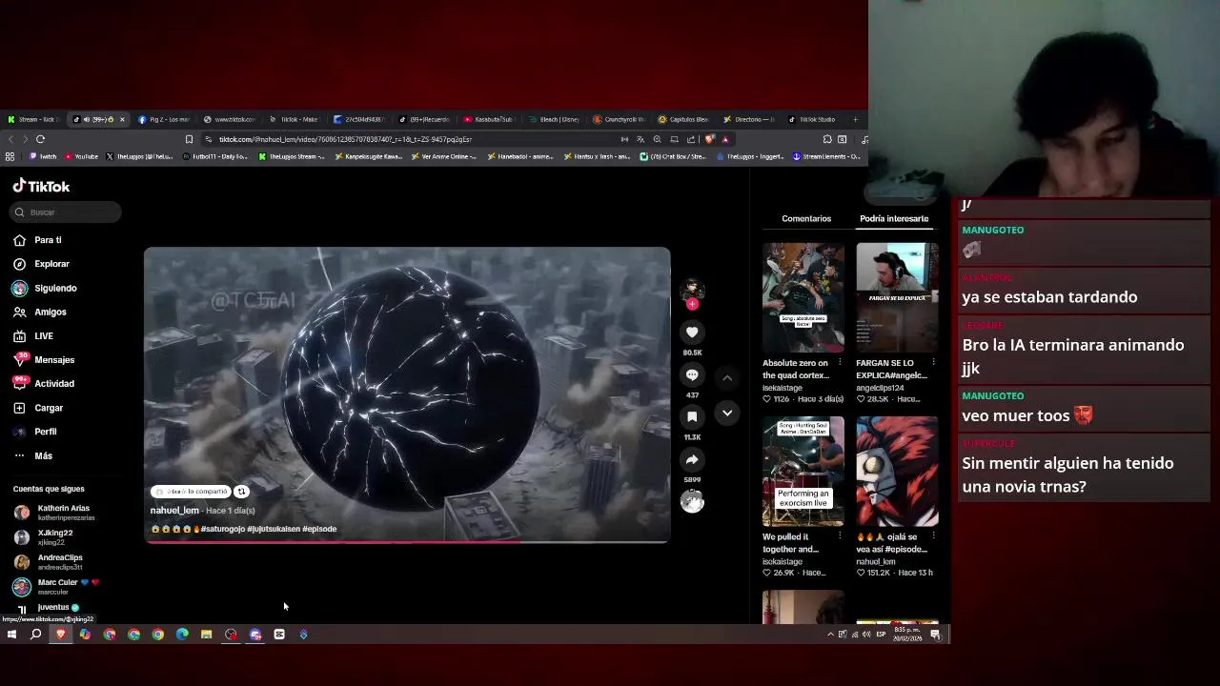Click the repost icon on the video

[241, 492]
